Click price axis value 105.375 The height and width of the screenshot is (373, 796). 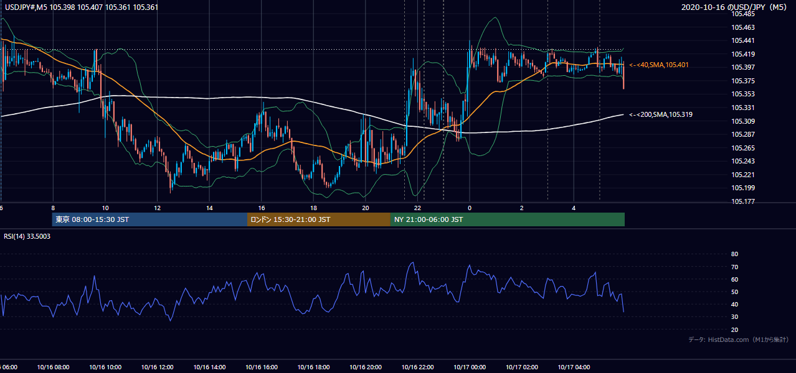pos(743,81)
